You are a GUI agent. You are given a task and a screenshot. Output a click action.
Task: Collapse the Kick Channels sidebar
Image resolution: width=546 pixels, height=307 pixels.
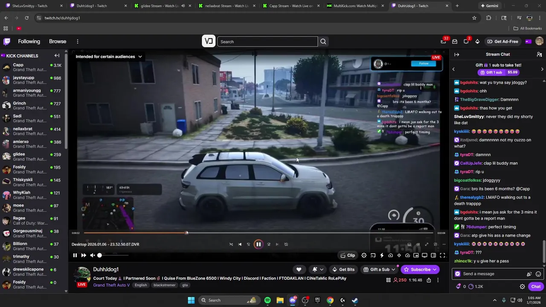coord(57,55)
